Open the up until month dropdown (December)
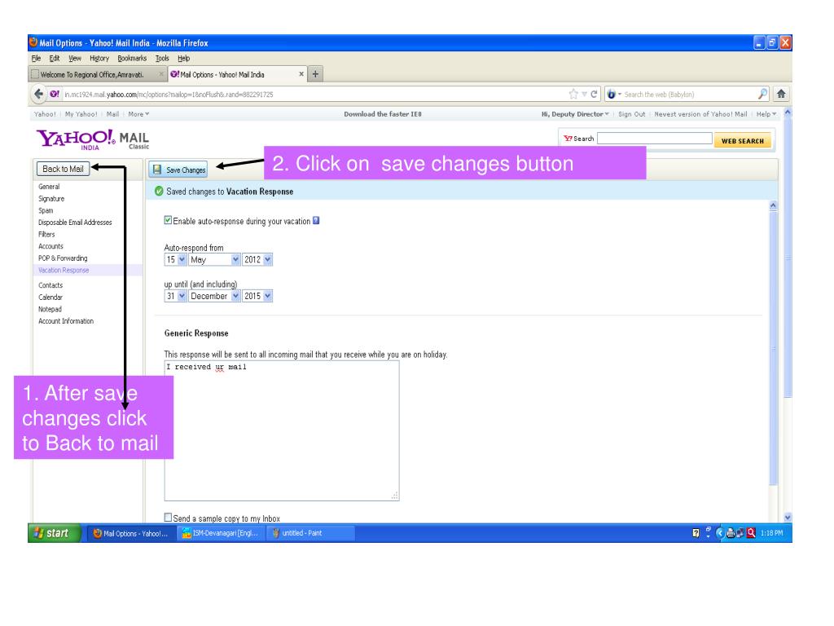Image resolution: width=834 pixels, height=626 pixels. [214, 295]
